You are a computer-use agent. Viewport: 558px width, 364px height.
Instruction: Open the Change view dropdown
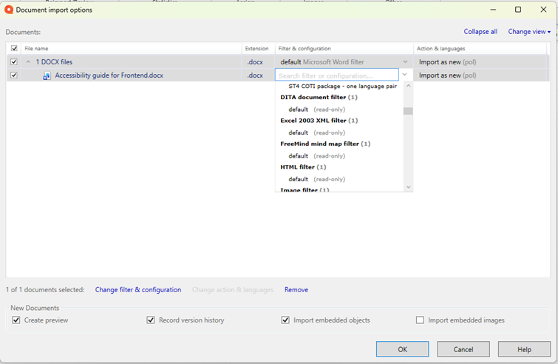pos(529,32)
